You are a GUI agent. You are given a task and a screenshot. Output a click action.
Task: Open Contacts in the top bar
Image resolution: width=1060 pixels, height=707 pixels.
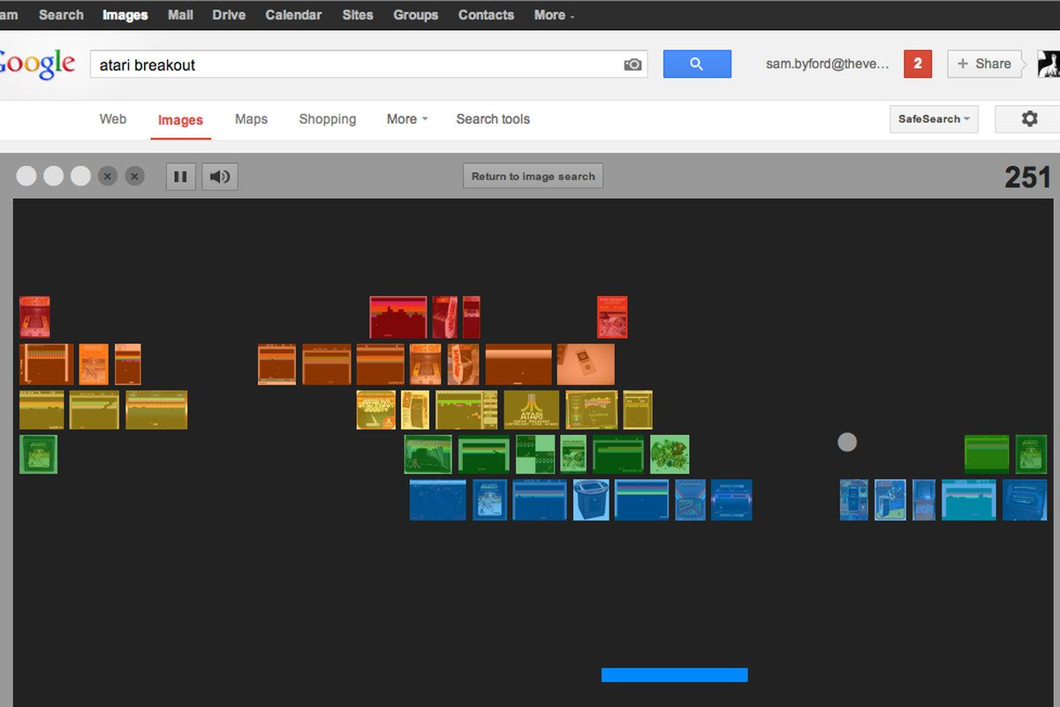click(x=486, y=15)
